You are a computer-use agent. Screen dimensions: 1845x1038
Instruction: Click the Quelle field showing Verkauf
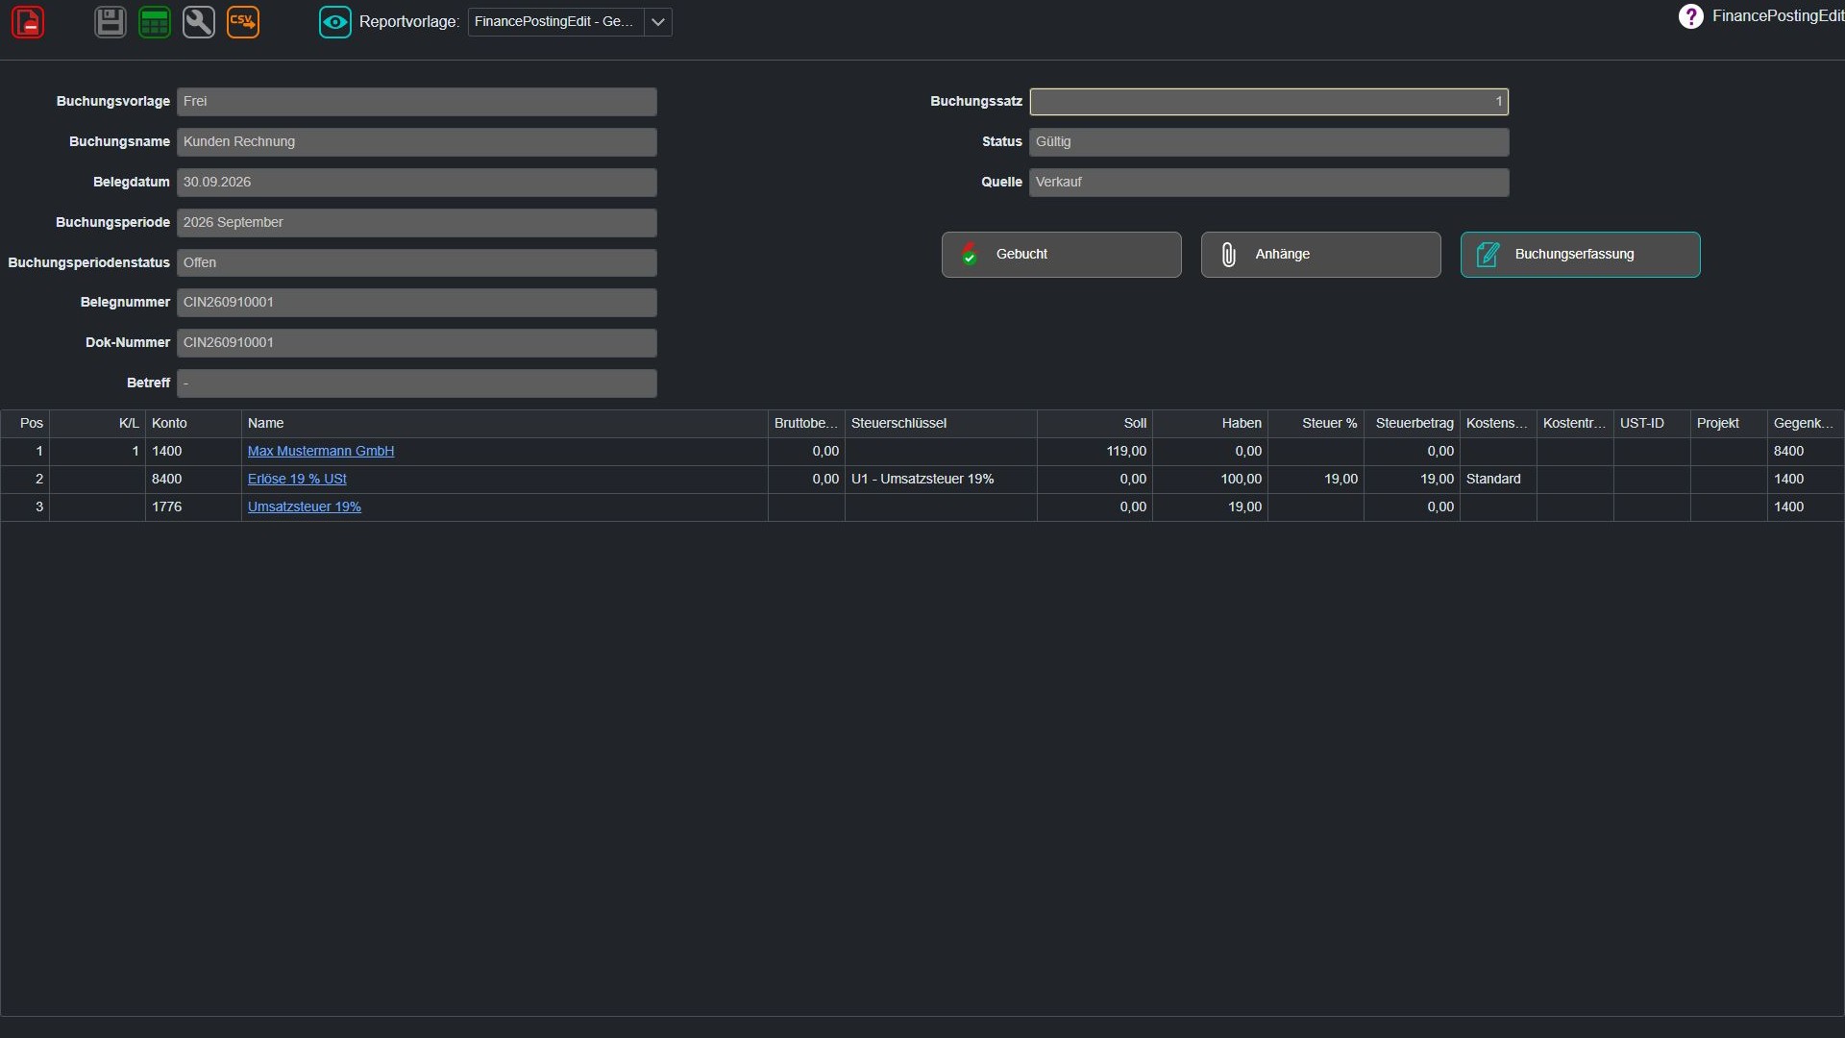click(x=1269, y=183)
